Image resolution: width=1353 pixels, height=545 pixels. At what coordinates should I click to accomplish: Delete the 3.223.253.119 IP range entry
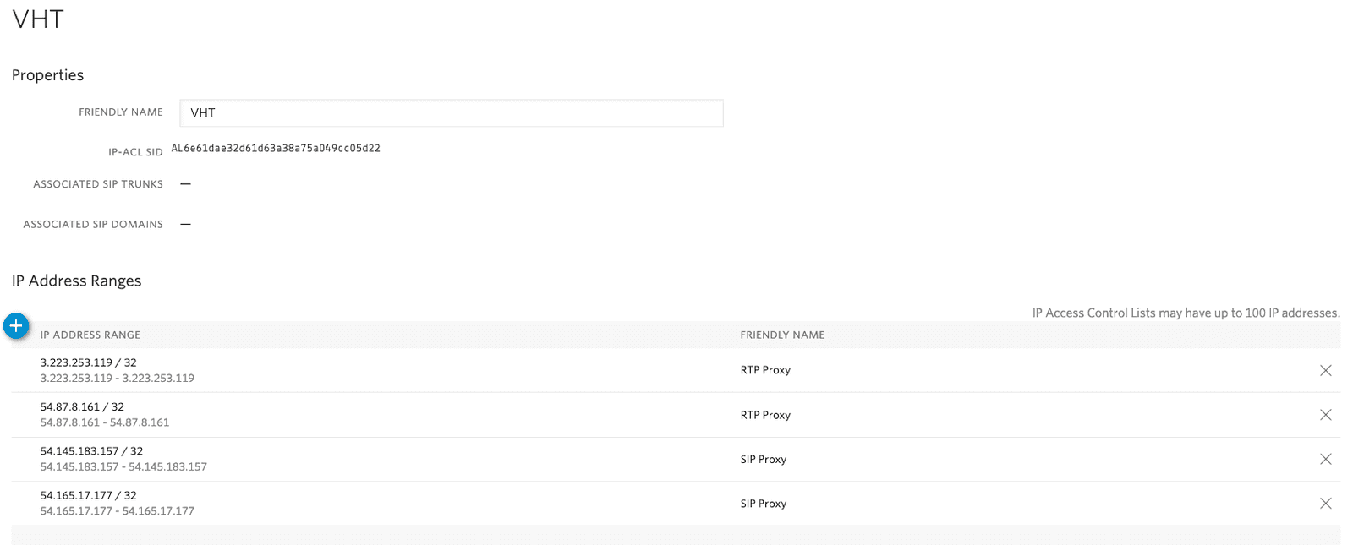pos(1325,370)
